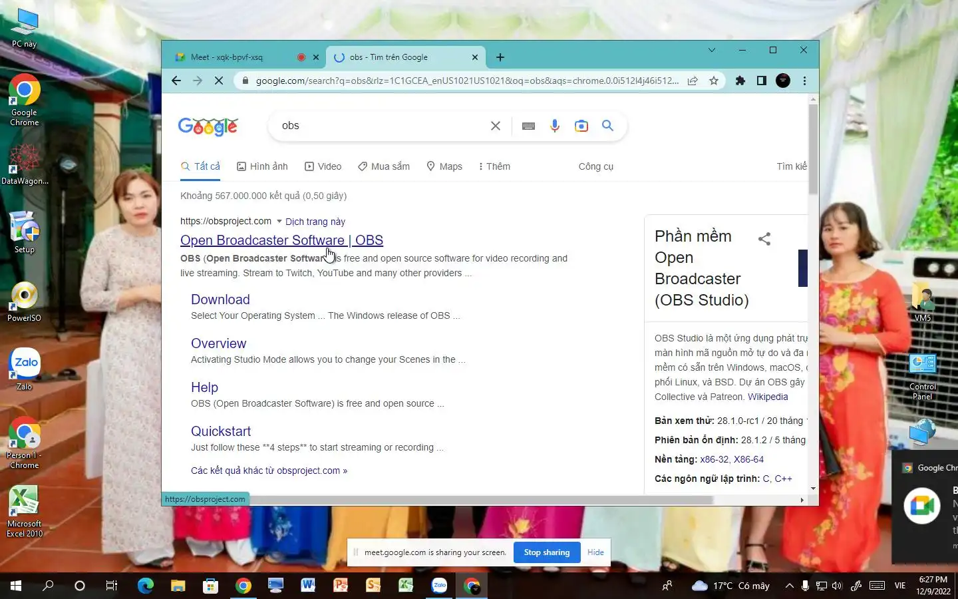Open Person 1 - Chrome desktop shortcut

tap(25, 443)
